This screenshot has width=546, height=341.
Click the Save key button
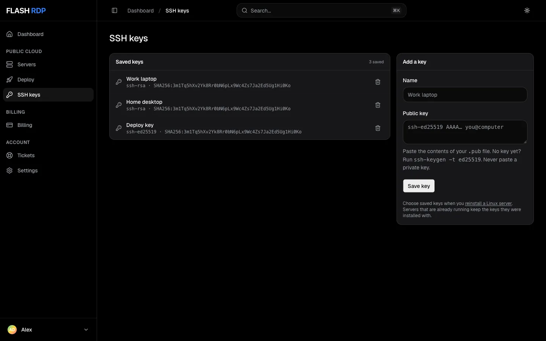[419, 186]
